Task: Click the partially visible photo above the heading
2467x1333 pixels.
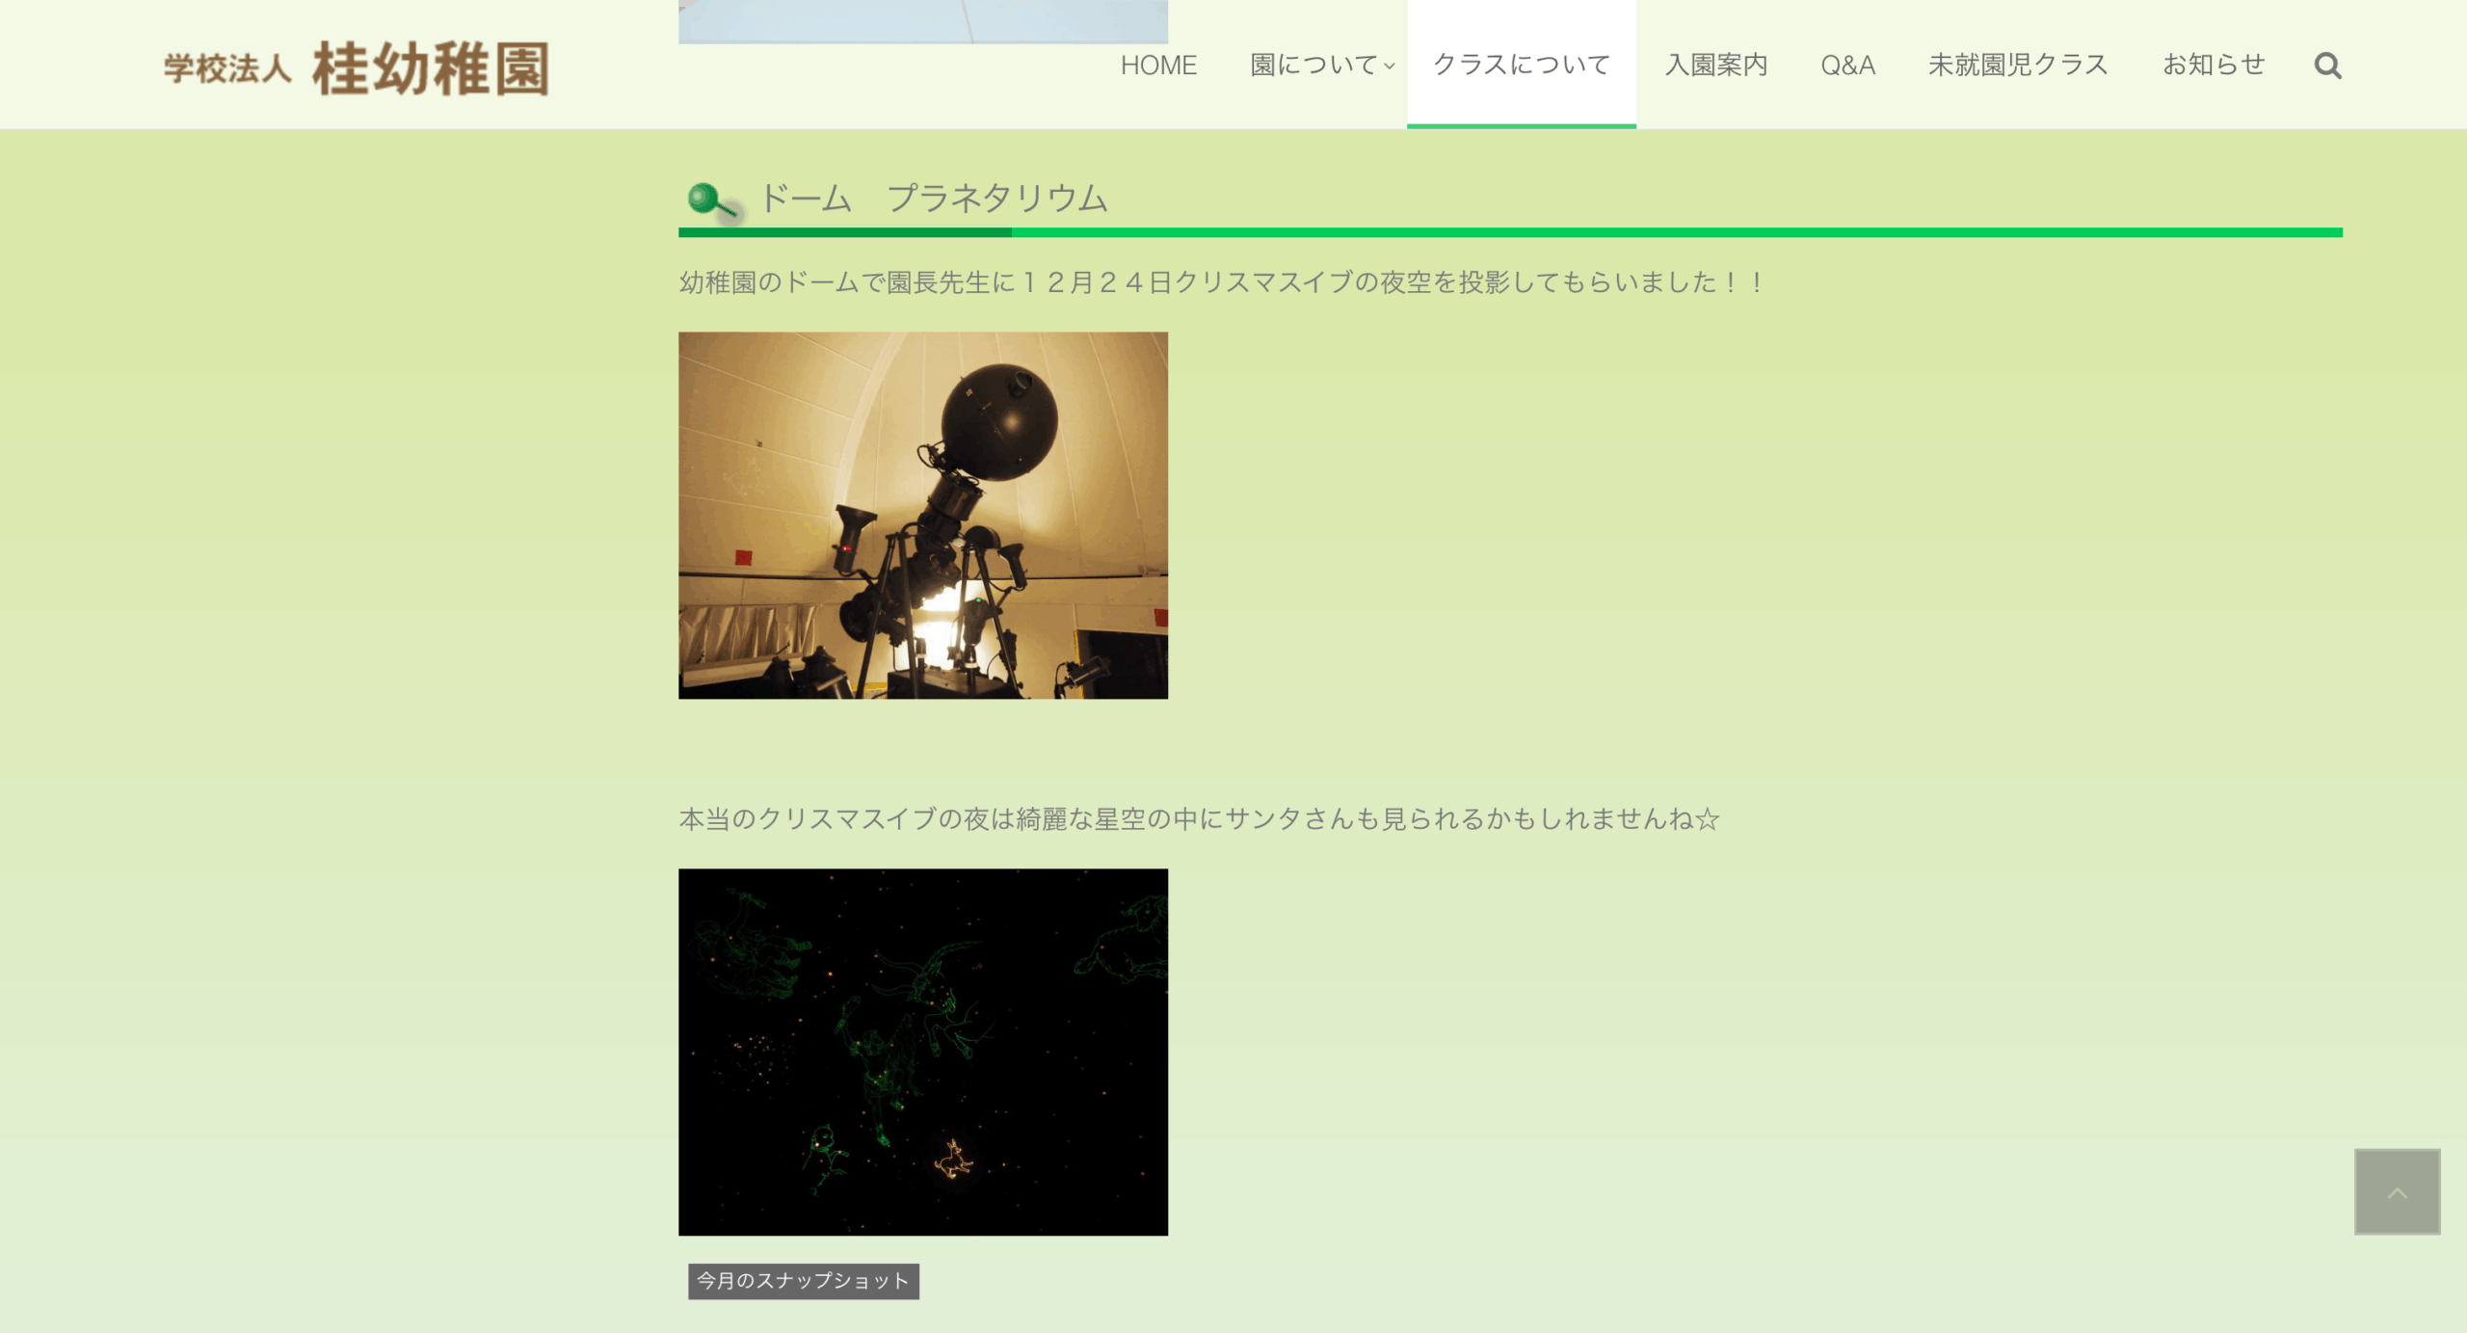Action: click(923, 21)
